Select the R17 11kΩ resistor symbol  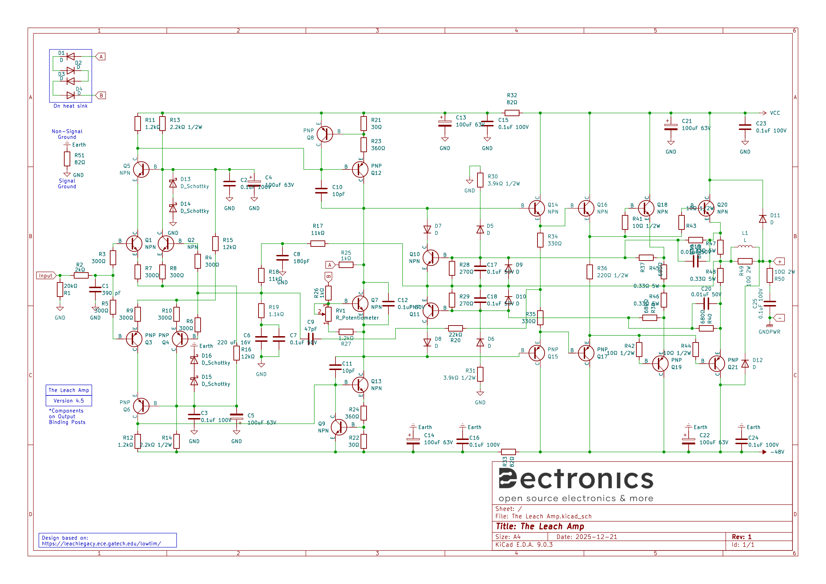click(x=318, y=244)
